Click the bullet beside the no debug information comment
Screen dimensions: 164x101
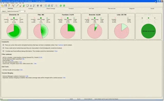coord(3,51)
